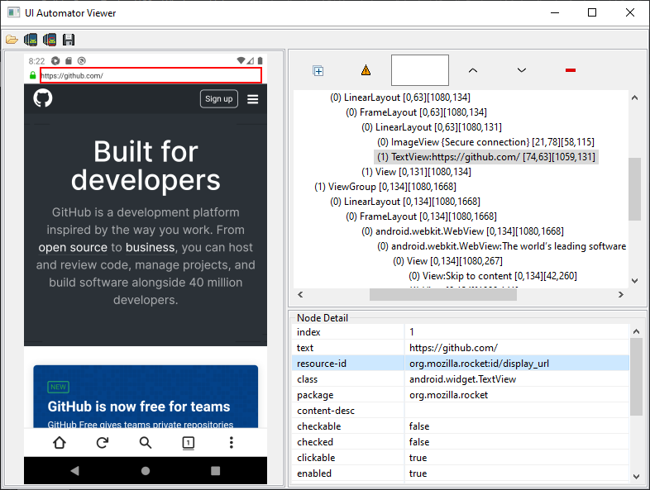Click the search icon in browser bottom bar
This screenshot has width=650, height=490.
coord(146,442)
